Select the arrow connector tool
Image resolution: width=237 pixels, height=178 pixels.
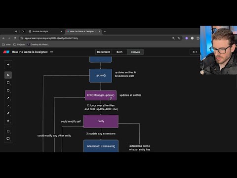[x=8, y=98]
